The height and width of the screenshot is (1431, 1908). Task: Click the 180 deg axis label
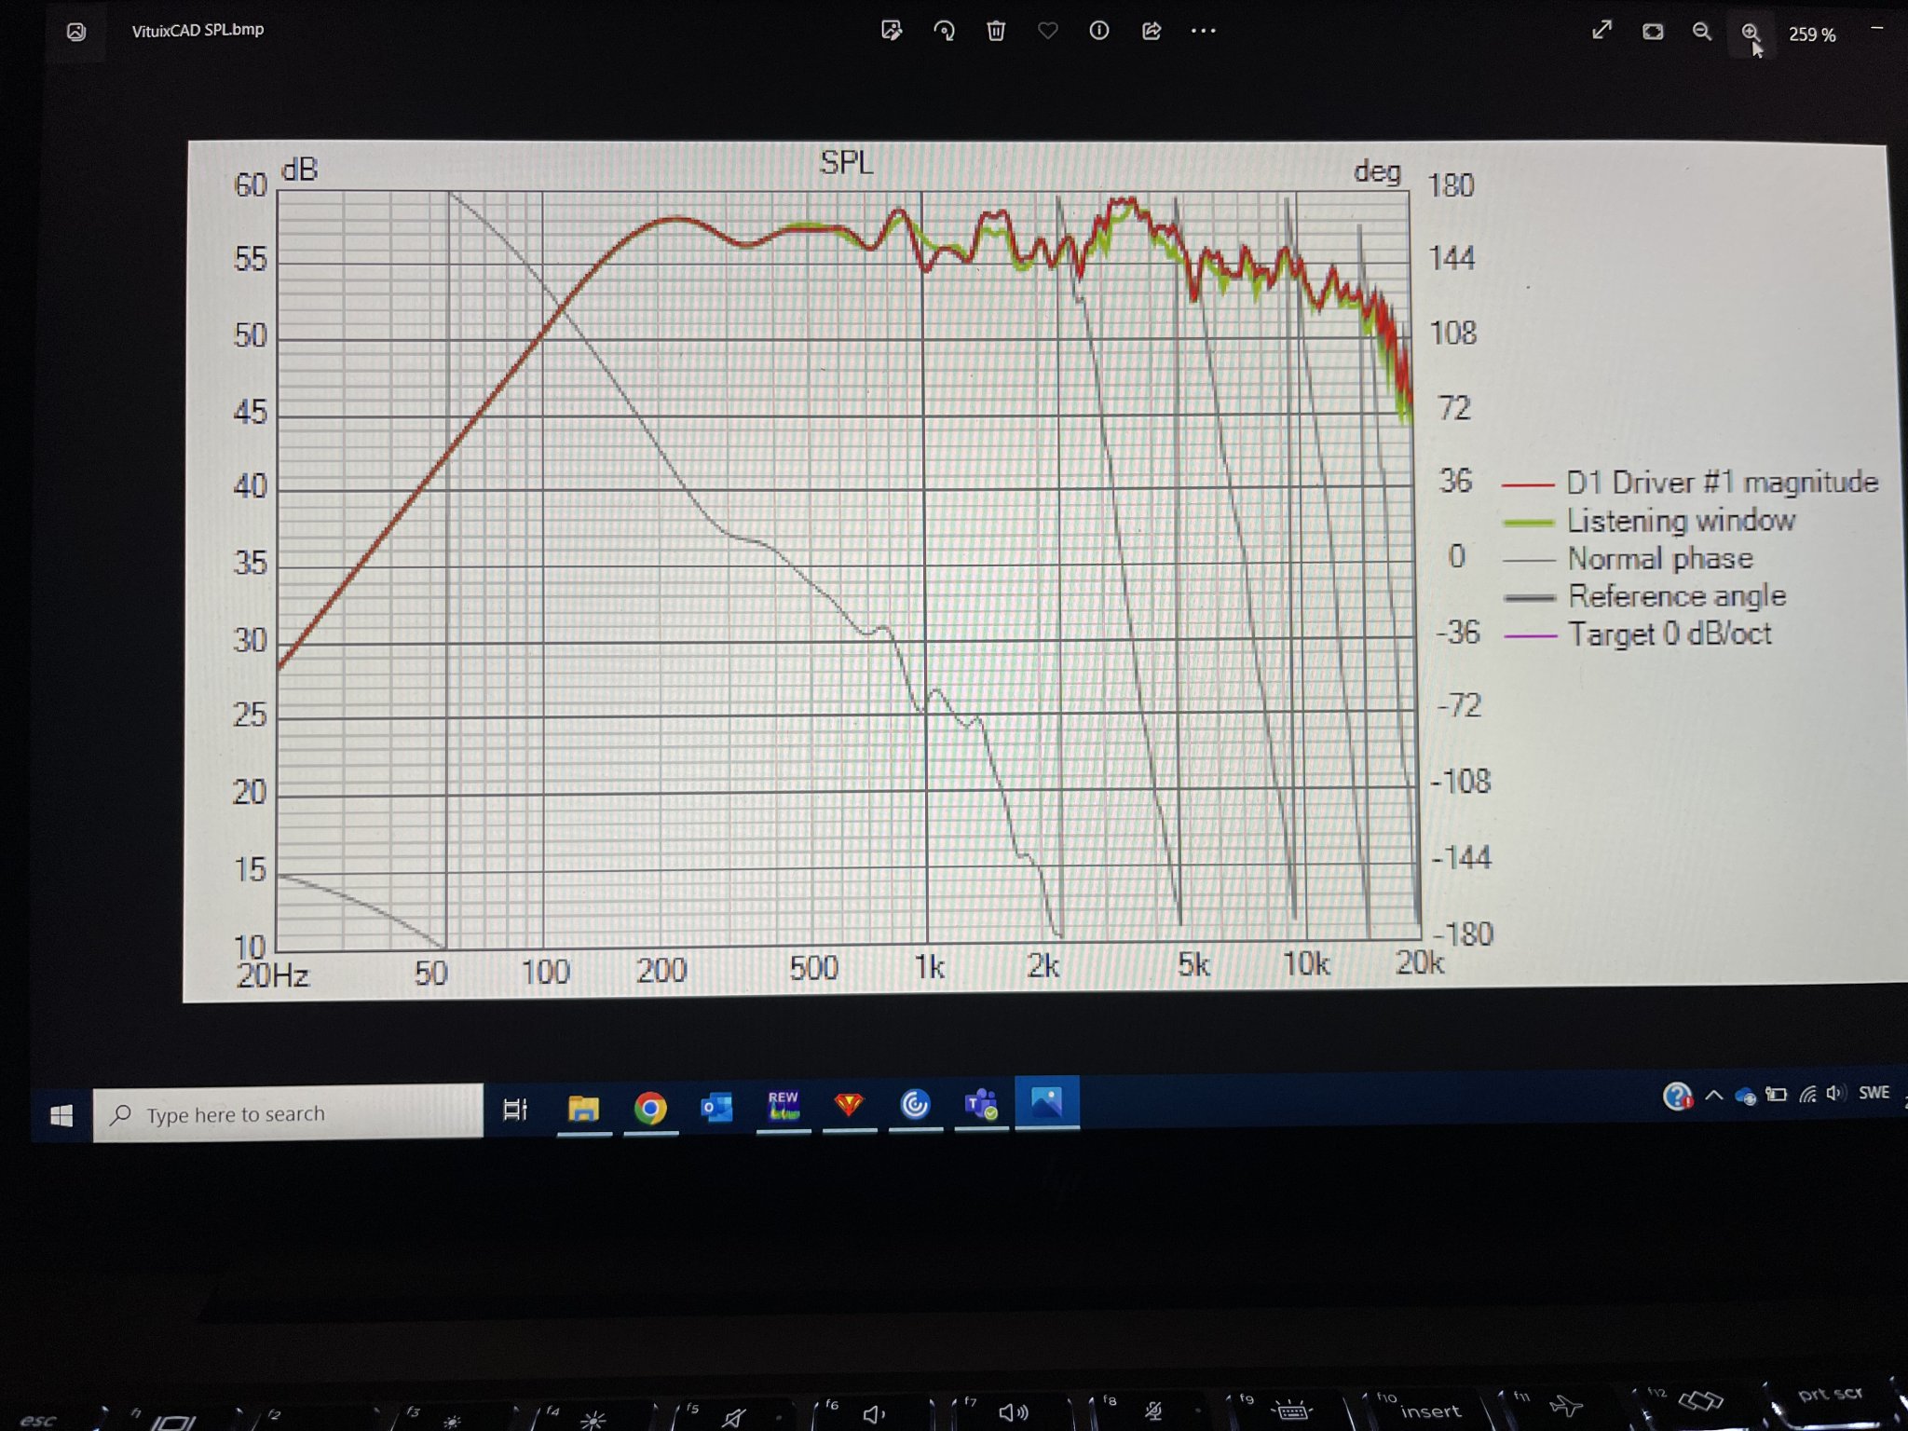[x=1451, y=185]
